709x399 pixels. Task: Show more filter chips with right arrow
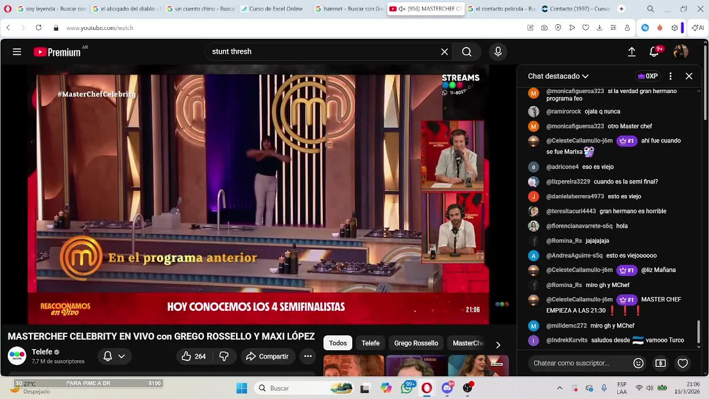tap(498, 345)
